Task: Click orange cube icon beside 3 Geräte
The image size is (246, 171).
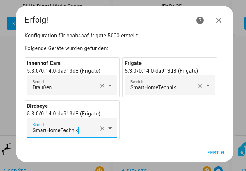Action: pyautogui.click(x=99, y=169)
